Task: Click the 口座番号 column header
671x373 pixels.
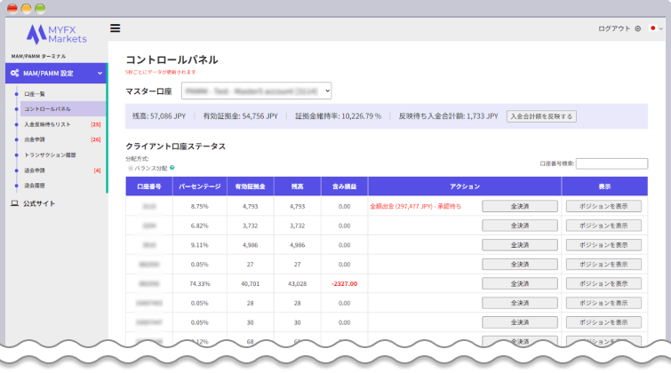Action: [149, 186]
